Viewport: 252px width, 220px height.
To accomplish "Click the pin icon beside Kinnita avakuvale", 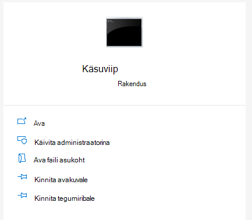I will pos(22,177).
